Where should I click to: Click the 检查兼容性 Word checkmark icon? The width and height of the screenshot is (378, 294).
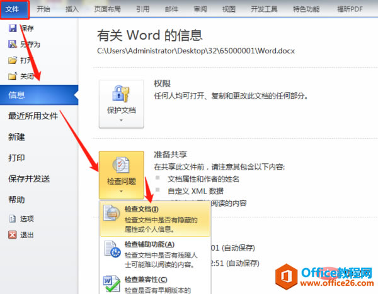112,284
